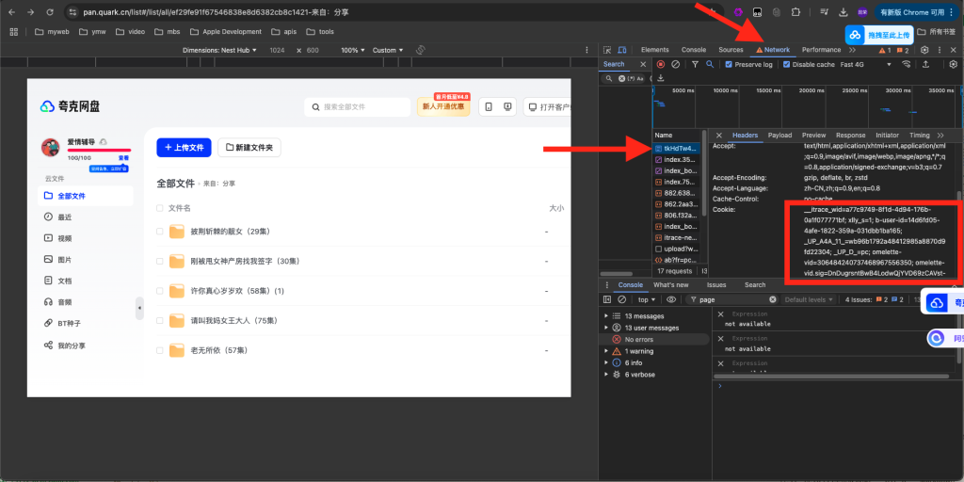The image size is (964, 482).
Task: Switch to the Elements tab
Action: [x=655, y=50]
